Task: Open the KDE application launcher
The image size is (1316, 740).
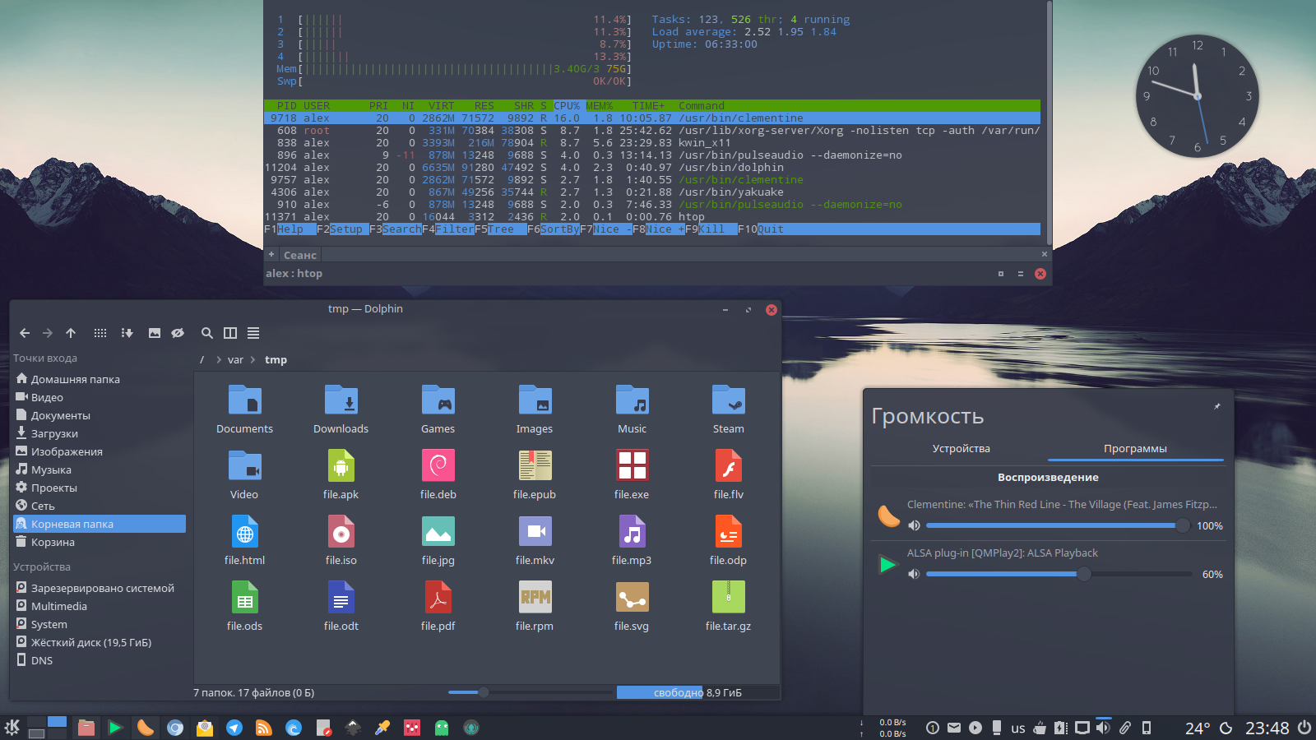Action: click(x=12, y=728)
